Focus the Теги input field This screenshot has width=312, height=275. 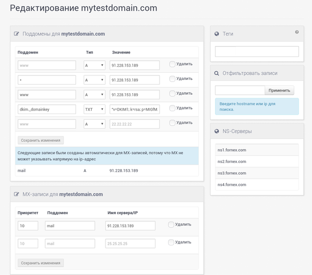(256, 51)
